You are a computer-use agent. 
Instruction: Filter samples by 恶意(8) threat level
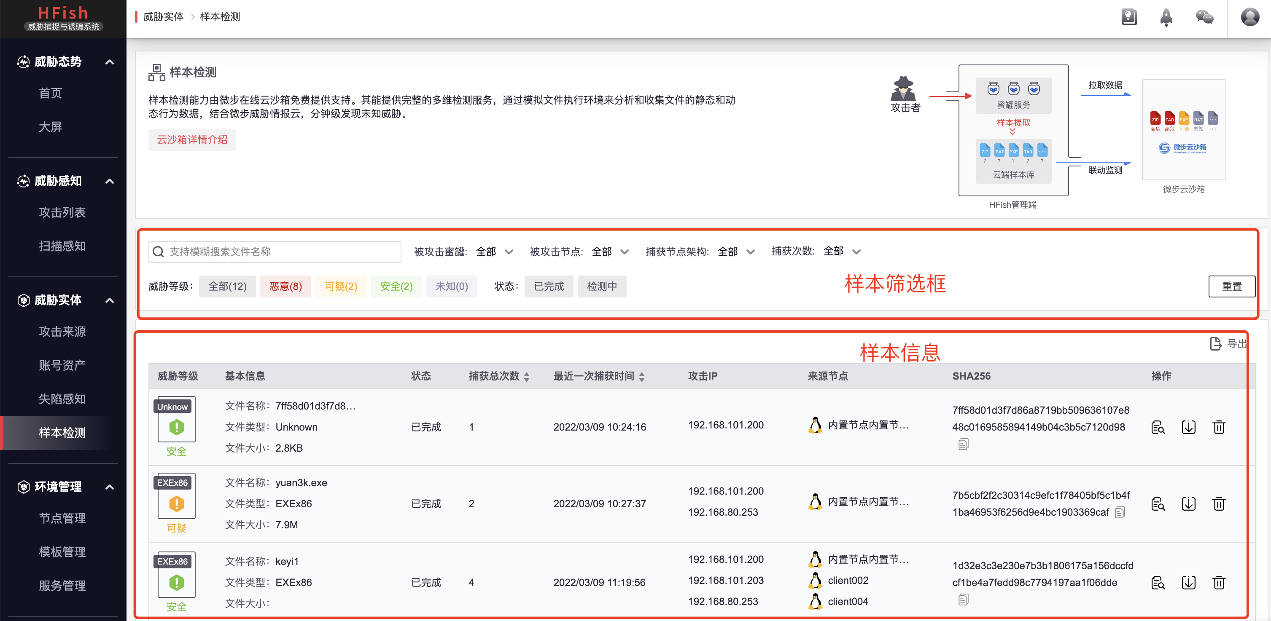(x=285, y=286)
